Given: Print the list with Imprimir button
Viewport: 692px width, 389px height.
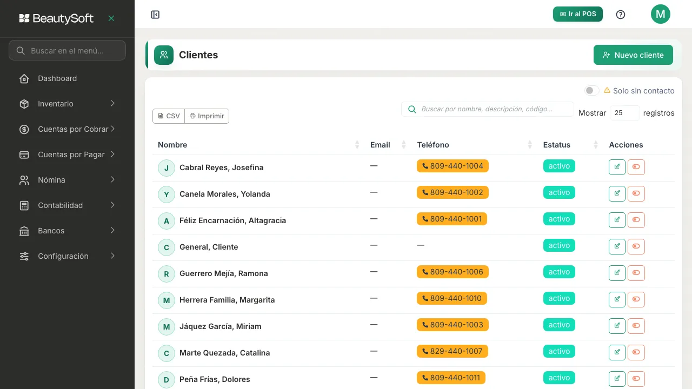Looking at the screenshot, I should (207, 116).
